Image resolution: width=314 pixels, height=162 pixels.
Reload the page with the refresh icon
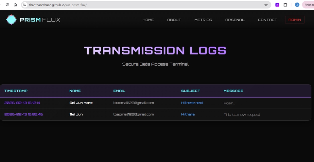click(7, 5)
